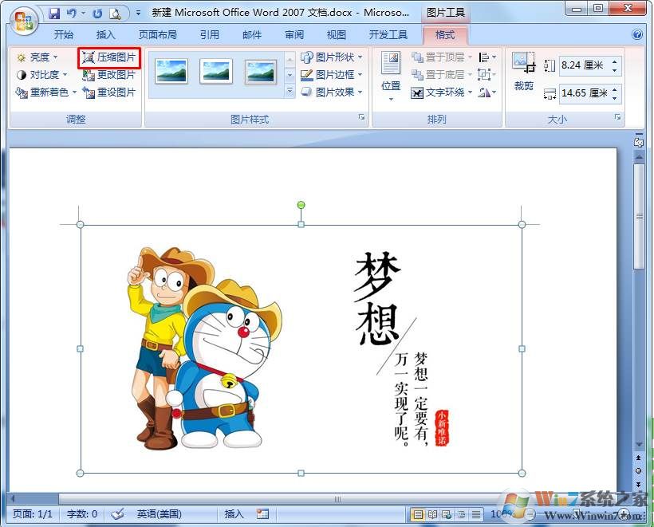Click the spelling check icon in status bar
654x527 pixels.
point(117,514)
